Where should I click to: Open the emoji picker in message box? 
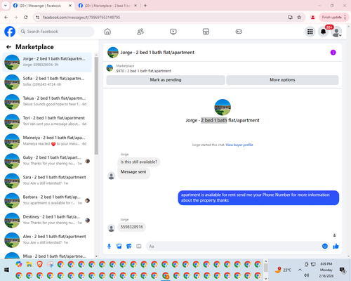(325, 246)
